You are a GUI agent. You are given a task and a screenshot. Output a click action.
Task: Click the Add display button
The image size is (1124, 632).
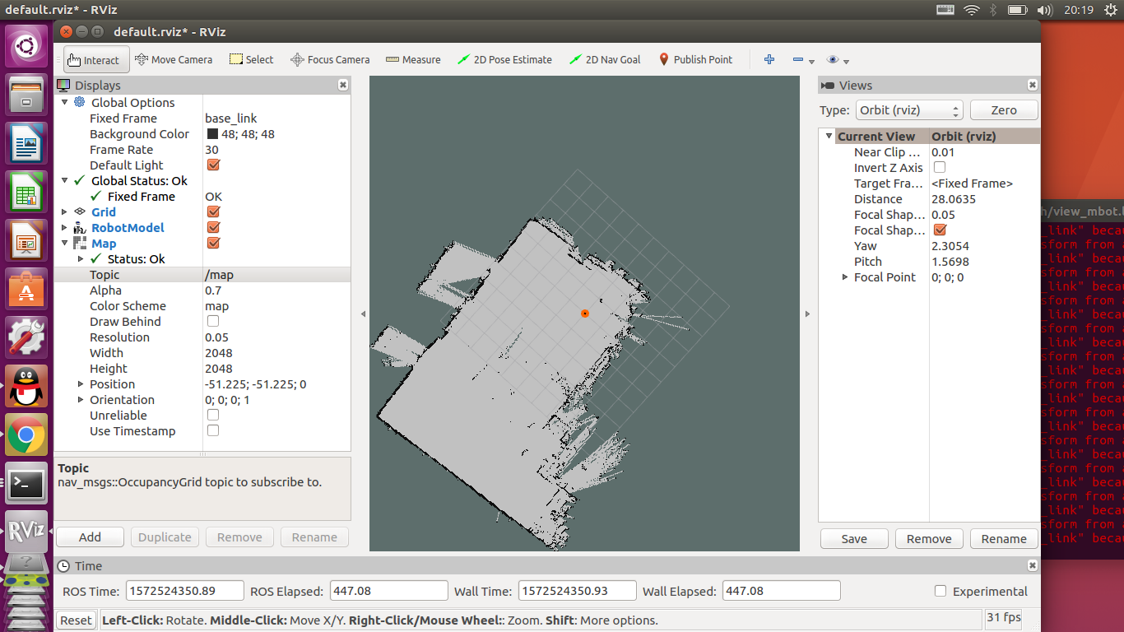(x=90, y=537)
